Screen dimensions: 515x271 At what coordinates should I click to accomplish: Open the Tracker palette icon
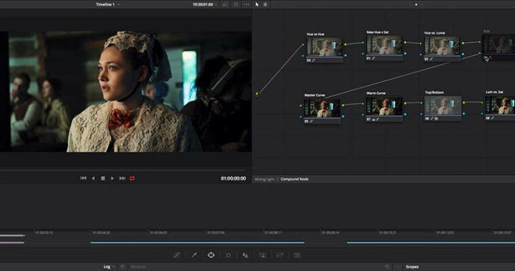point(228,255)
